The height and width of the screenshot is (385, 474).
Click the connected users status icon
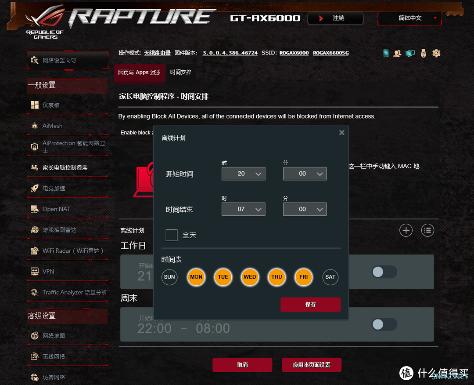pyautogui.click(x=397, y=53)
